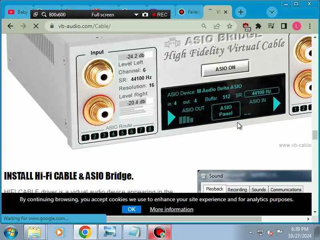Viewport: 320px width, 240px height.
Task: Click the vertical scrollbar up arrow
Action: [315, 37]
